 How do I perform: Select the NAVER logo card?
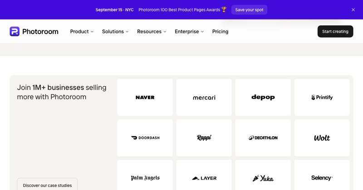pos(145,97)
